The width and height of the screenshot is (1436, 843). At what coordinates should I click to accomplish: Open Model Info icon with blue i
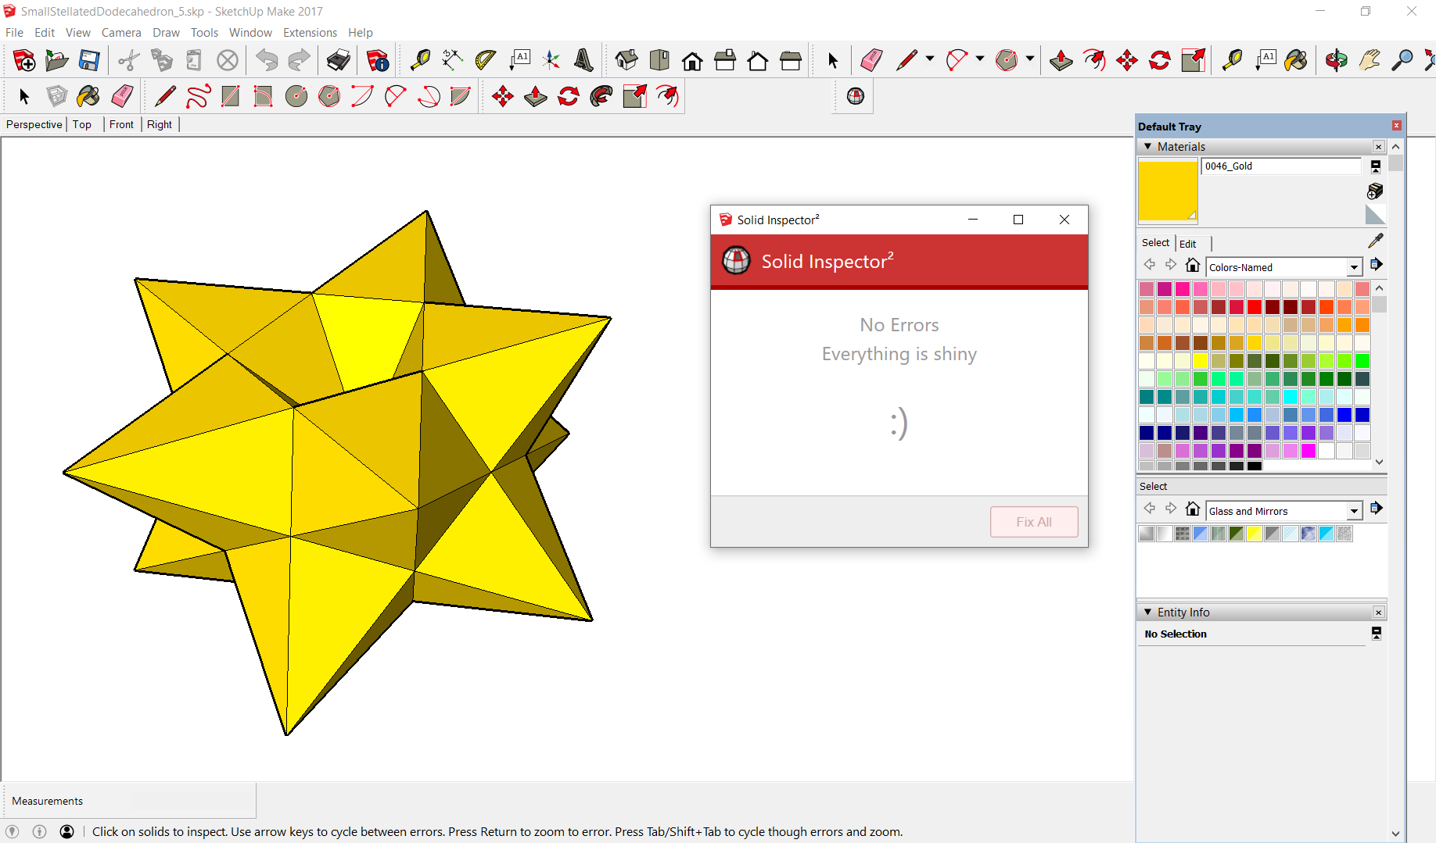(x=378, y=60)
